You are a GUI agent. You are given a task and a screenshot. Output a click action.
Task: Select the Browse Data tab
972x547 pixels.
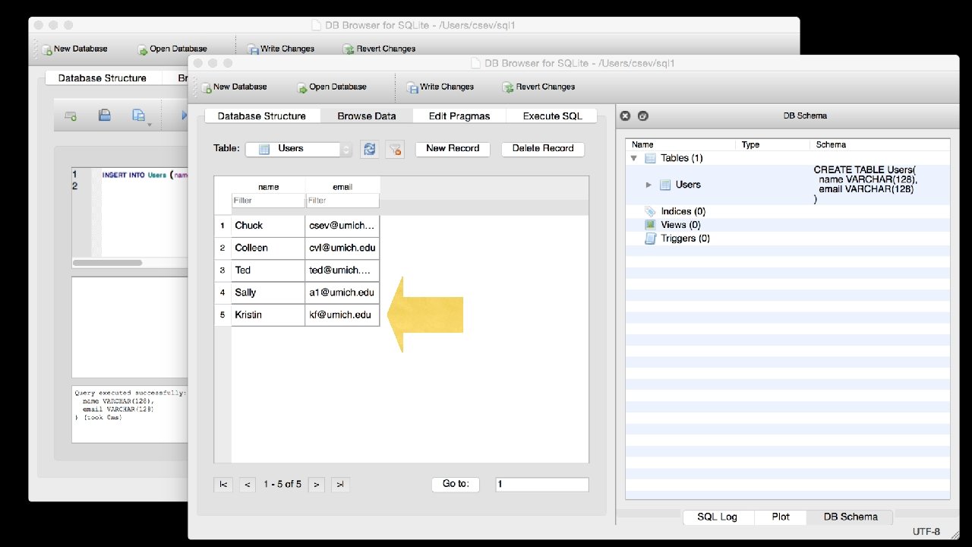click(367, 116)
